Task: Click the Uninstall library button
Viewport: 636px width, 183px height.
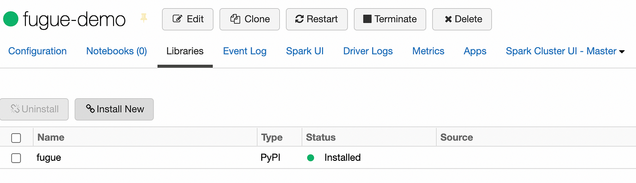Action: [34, 109]
